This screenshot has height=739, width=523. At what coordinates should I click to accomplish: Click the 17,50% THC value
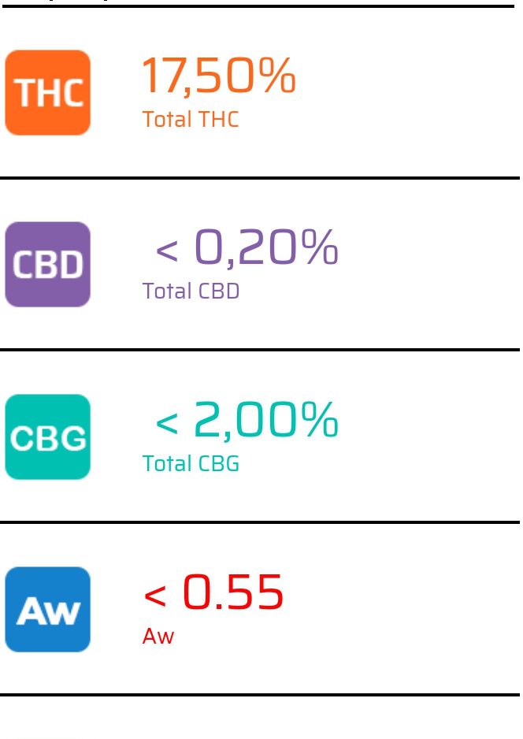tap(219, 76)
